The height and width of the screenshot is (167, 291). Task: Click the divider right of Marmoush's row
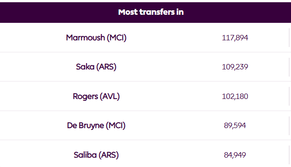point(289,38)
